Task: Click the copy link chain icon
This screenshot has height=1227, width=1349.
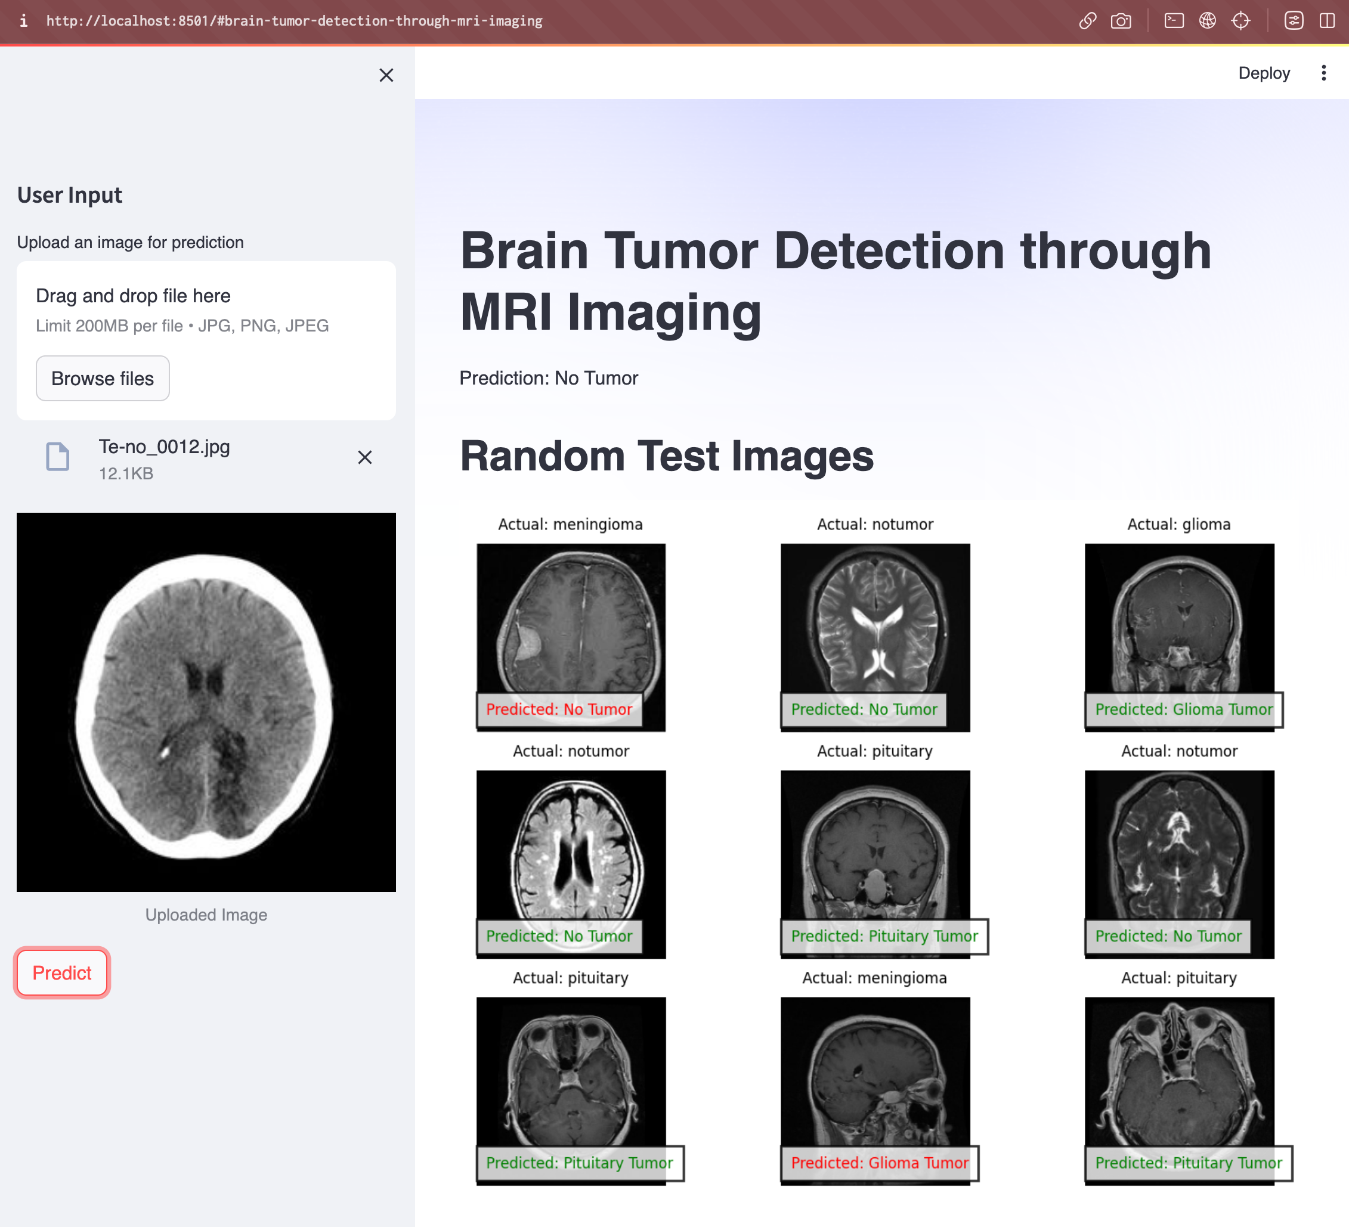Action: (x=1087, y=21)
